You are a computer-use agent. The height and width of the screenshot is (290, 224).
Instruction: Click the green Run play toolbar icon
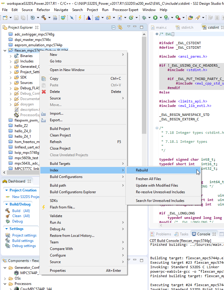tap(155, 18)
